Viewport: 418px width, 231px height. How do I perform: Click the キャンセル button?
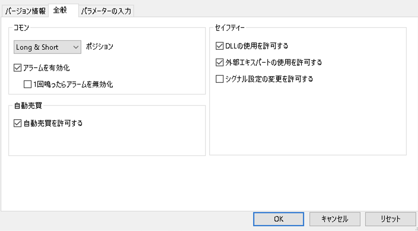point(335,219)
